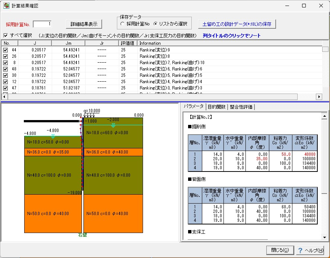Screen dimensions: 330x258
Task: Open the 目的関数 tab
Action: pyautogui.click(x=216, y=107)
